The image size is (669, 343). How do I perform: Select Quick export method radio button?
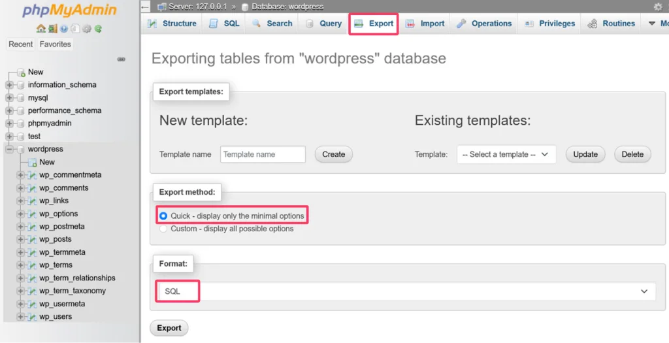click(x=163, y=216)
